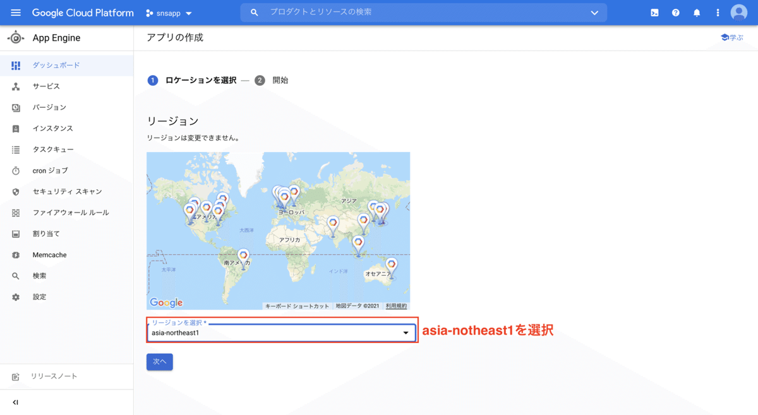Viewport: 758px width, 415px height.
Task: Click step 1 ロケーションを選択
Action: click(192, 80)
